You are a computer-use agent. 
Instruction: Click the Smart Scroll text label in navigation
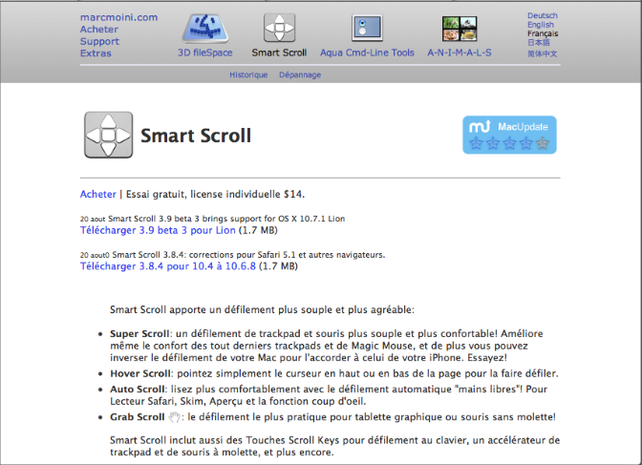coord(279,53)
